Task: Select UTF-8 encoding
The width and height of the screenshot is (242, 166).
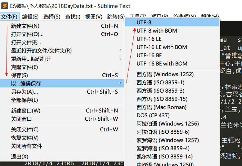Action: click(x=172, y=22)
